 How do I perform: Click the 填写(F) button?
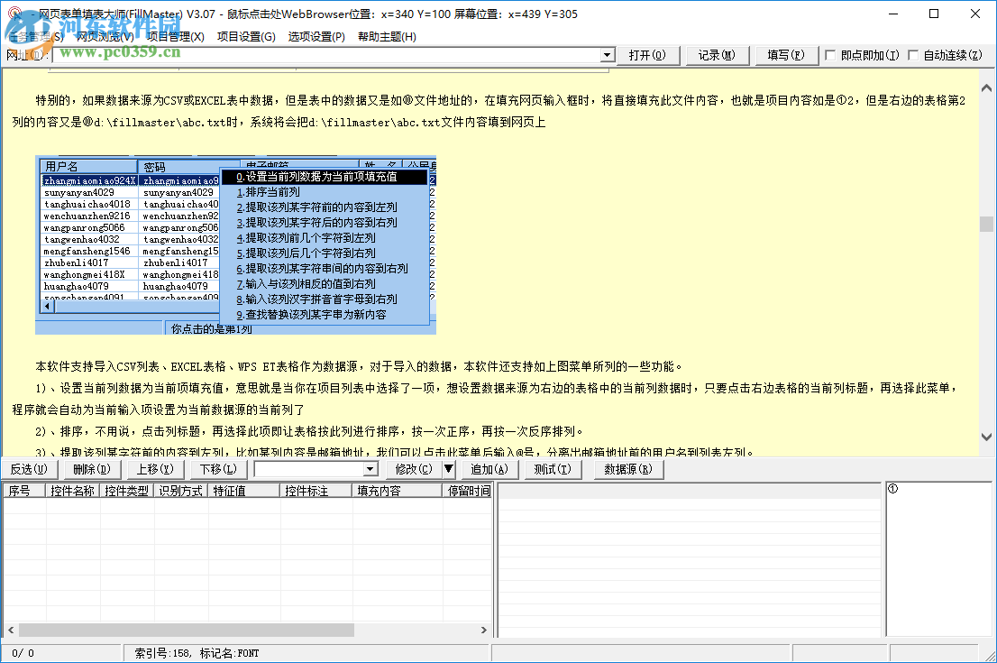784,55
